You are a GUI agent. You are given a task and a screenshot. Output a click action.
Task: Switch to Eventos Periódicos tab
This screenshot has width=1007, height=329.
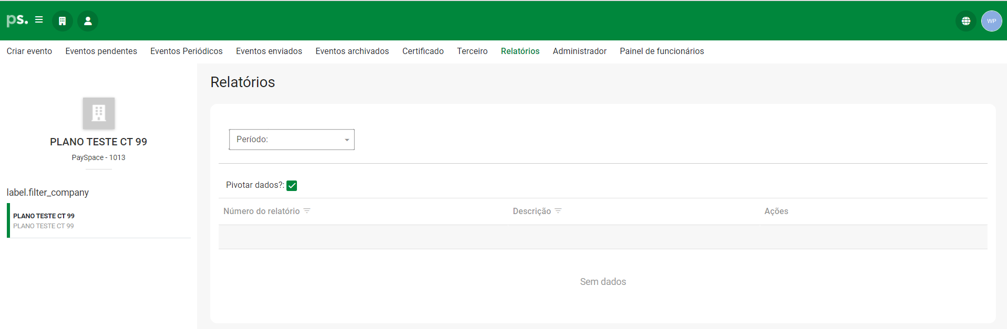pyautogui.click(x=187, y=51)
